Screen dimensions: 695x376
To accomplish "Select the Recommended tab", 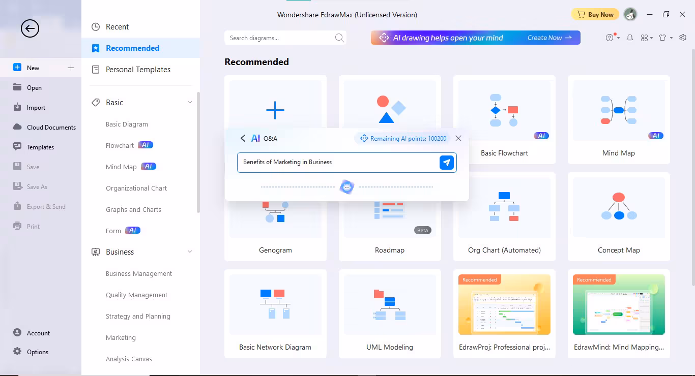I will coord(140,48).
